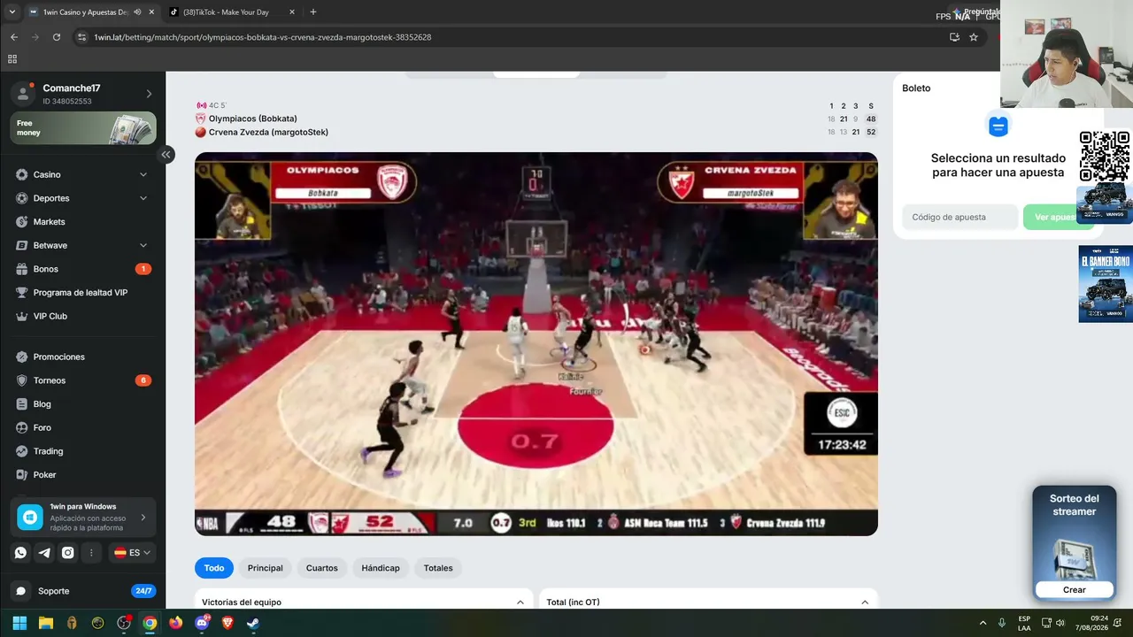Expand the Betwave submenu chevron

point(143,245)
